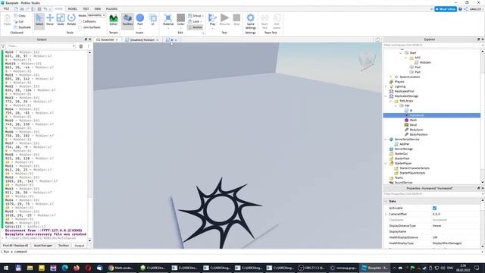Close the [Disabled] MobGen tab

[x=158, y=40]
